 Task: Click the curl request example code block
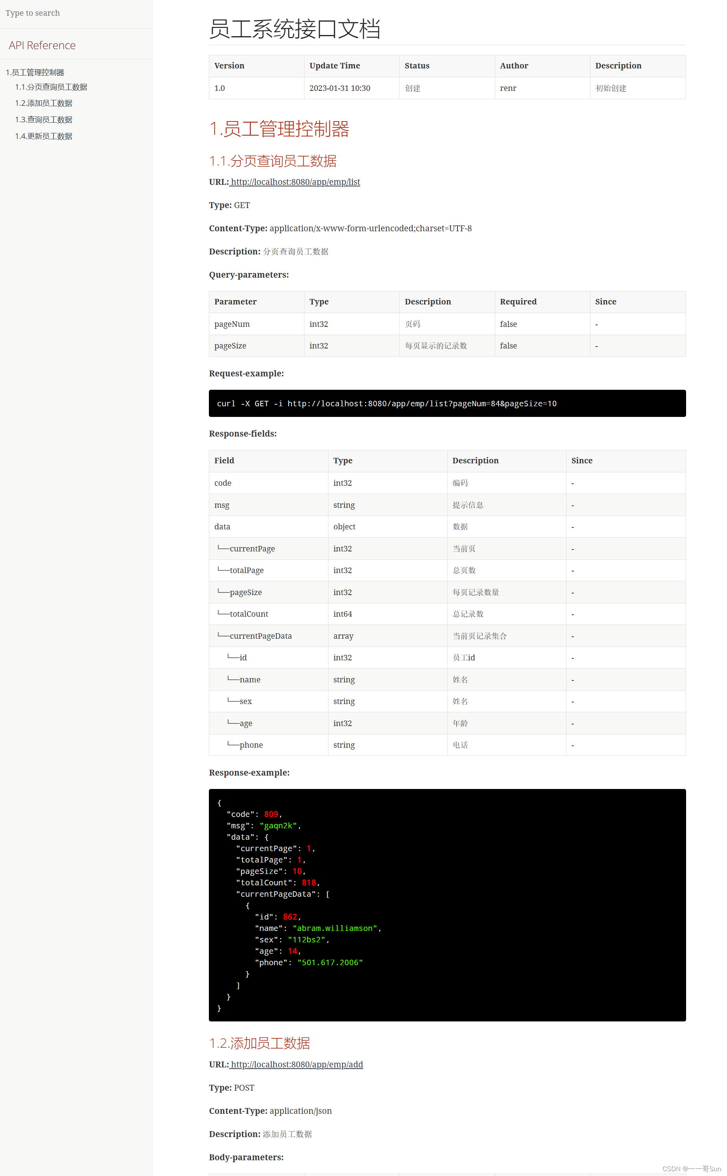447,403
